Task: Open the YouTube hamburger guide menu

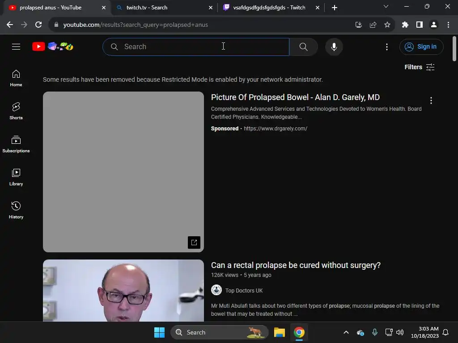Action: (16, 46)
